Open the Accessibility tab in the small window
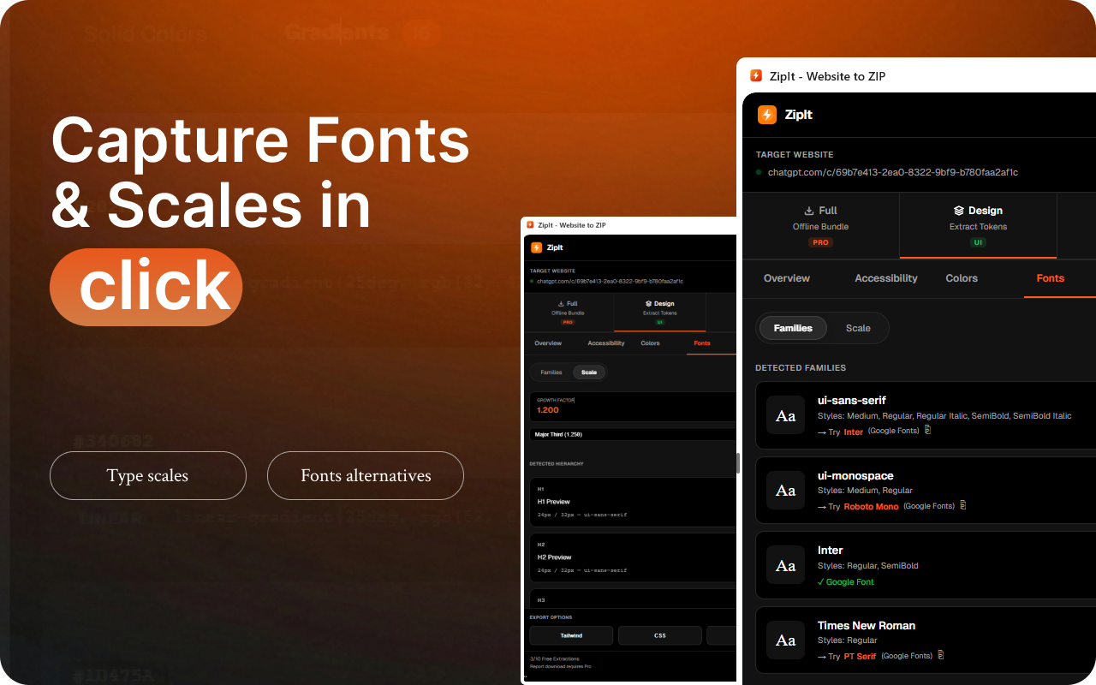1096x685 pixels. click(606, 343)
